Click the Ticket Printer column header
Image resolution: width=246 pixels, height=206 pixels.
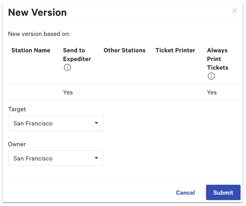pos(175,50)
